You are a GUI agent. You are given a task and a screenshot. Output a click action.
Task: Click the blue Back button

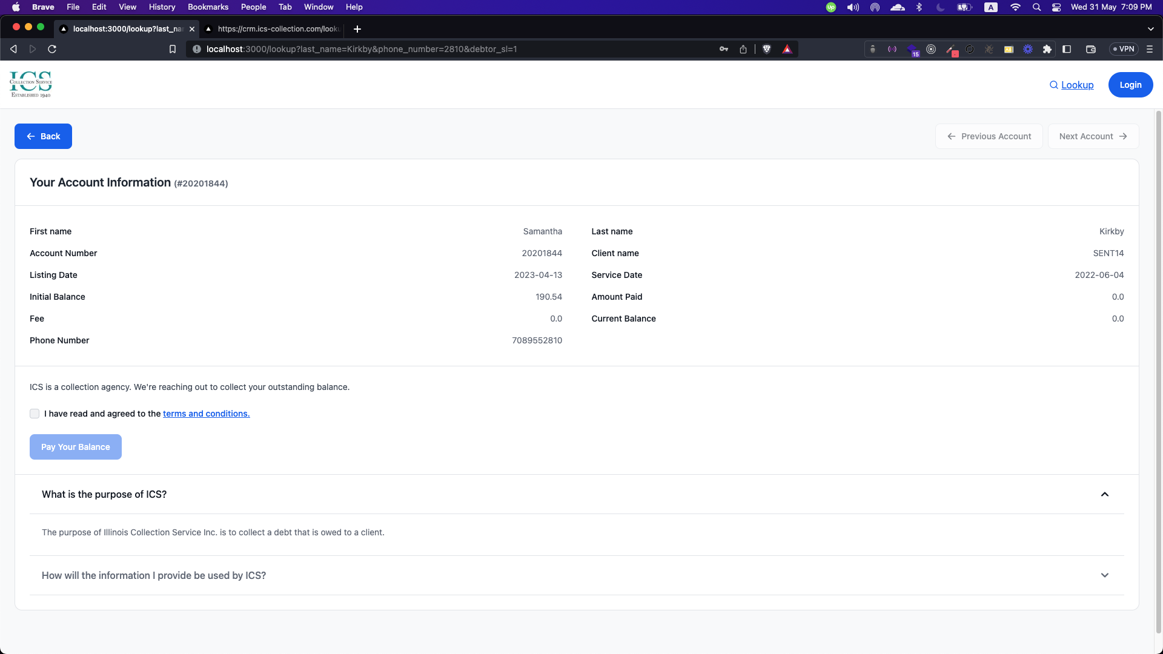pyautogui.click(x=43, y=136)
